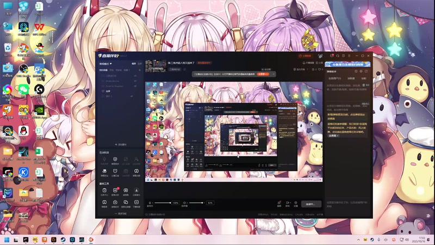Select the 我的场景 scene tab
Screen dimensions: 435x245
point(103,70)
